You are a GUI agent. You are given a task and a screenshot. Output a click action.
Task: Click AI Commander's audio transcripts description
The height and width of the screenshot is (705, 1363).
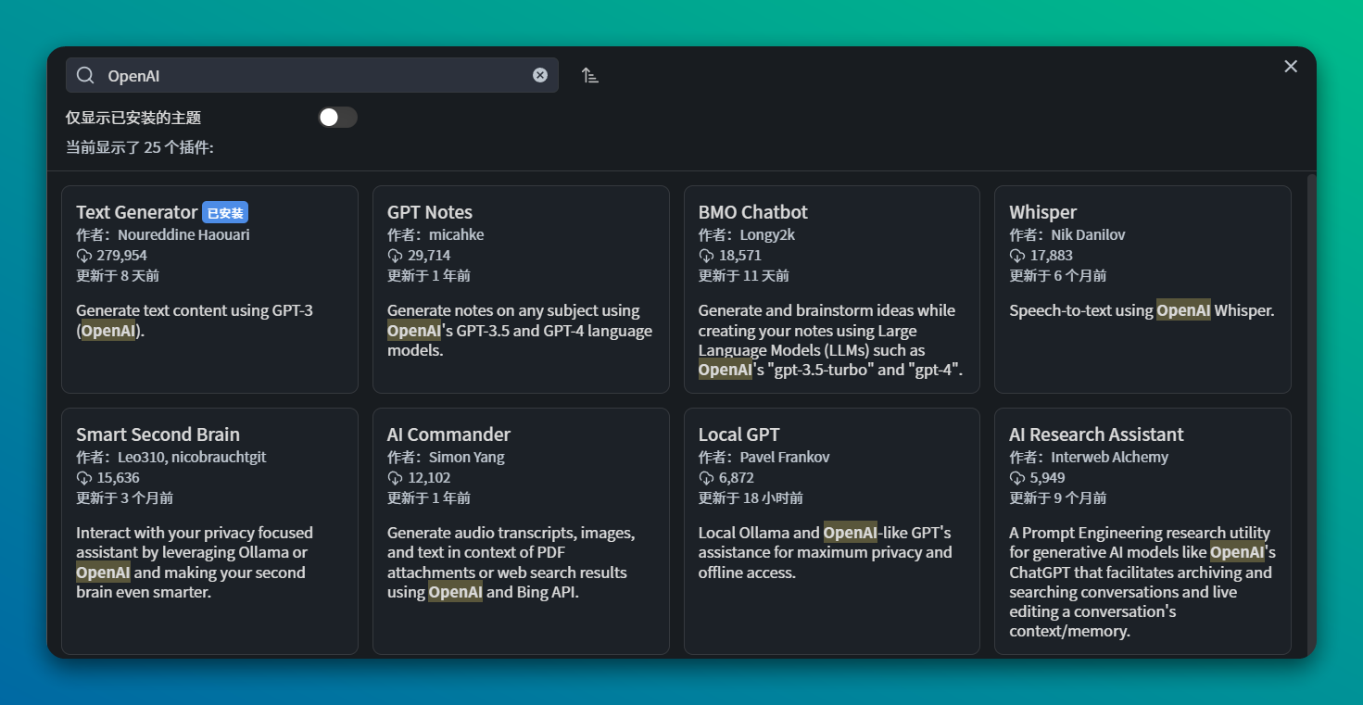511,562
